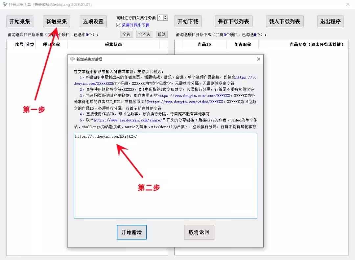
Task: Save list with 保存下载列表
Action: tap(233, 21)
